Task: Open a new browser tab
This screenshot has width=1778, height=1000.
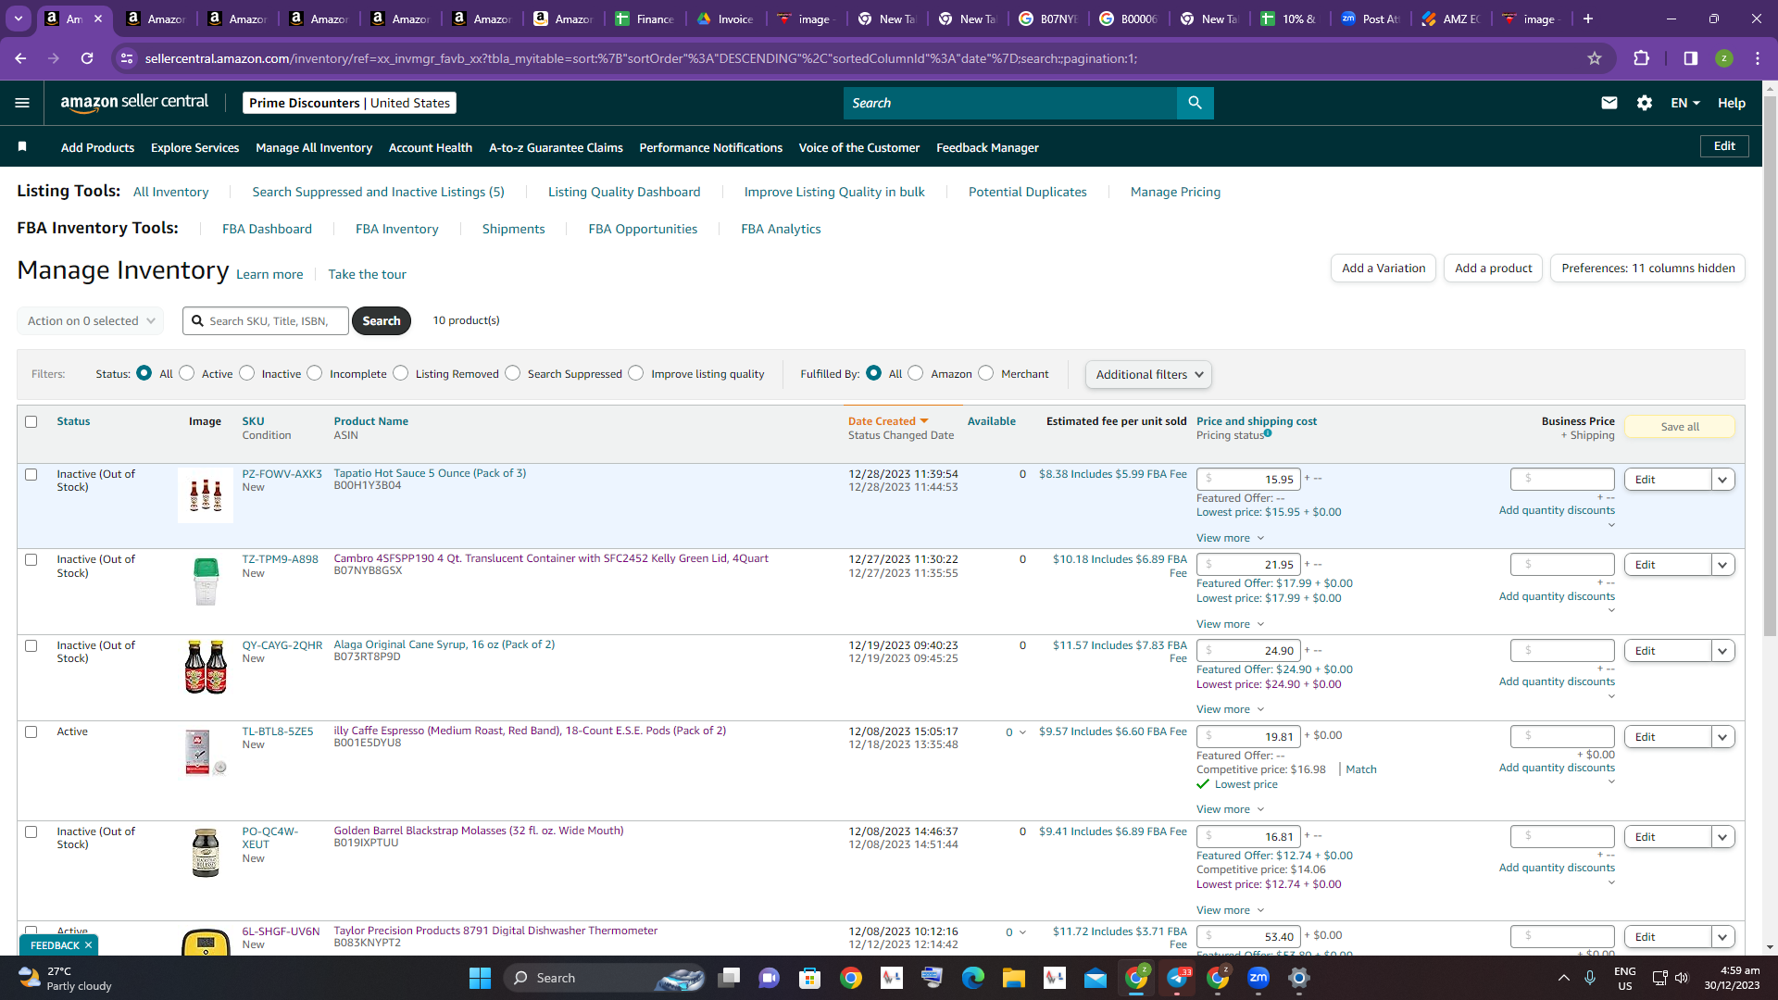Action: click(x=1588, y=19)
